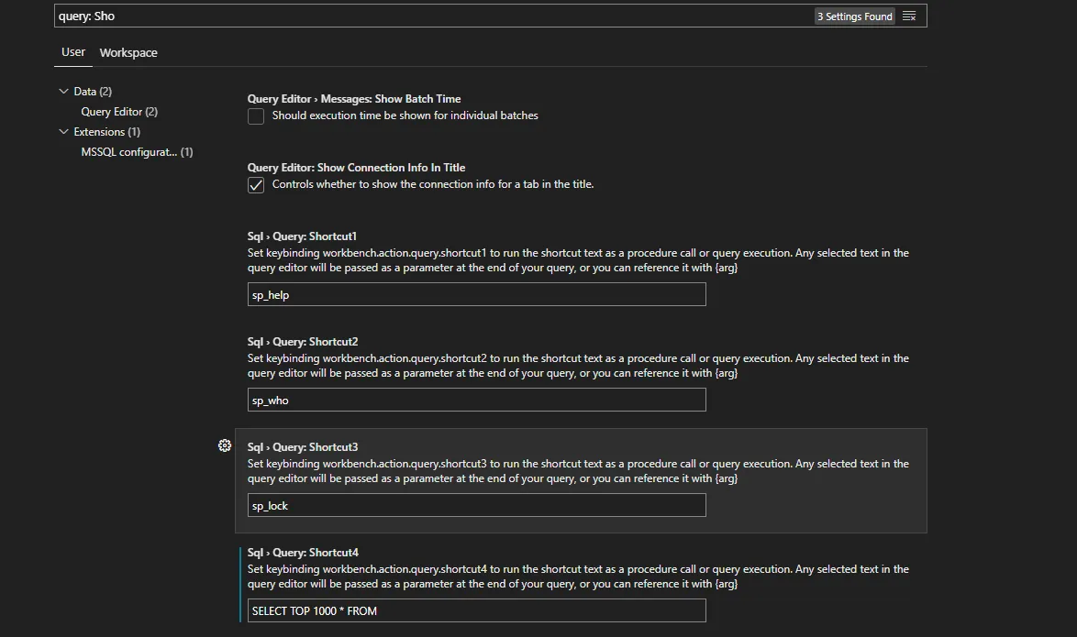Click the 'Sql › Query: Shortcut3' heading
This screenshot has width=1077, height=637.
click(303, 447)
